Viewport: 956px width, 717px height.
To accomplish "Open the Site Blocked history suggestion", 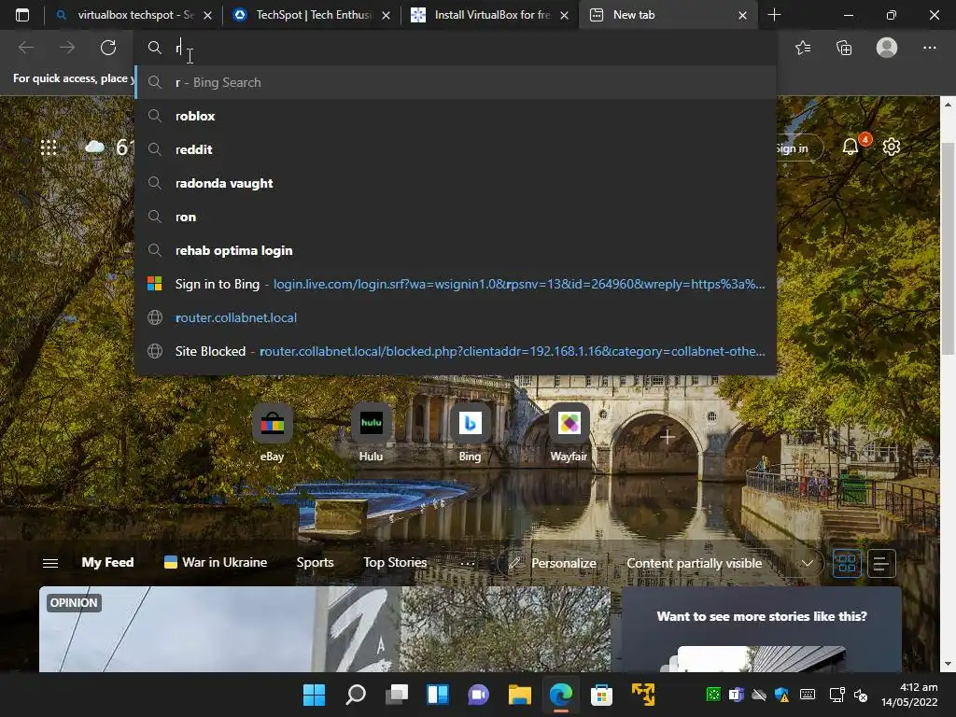I will [455, 351].
